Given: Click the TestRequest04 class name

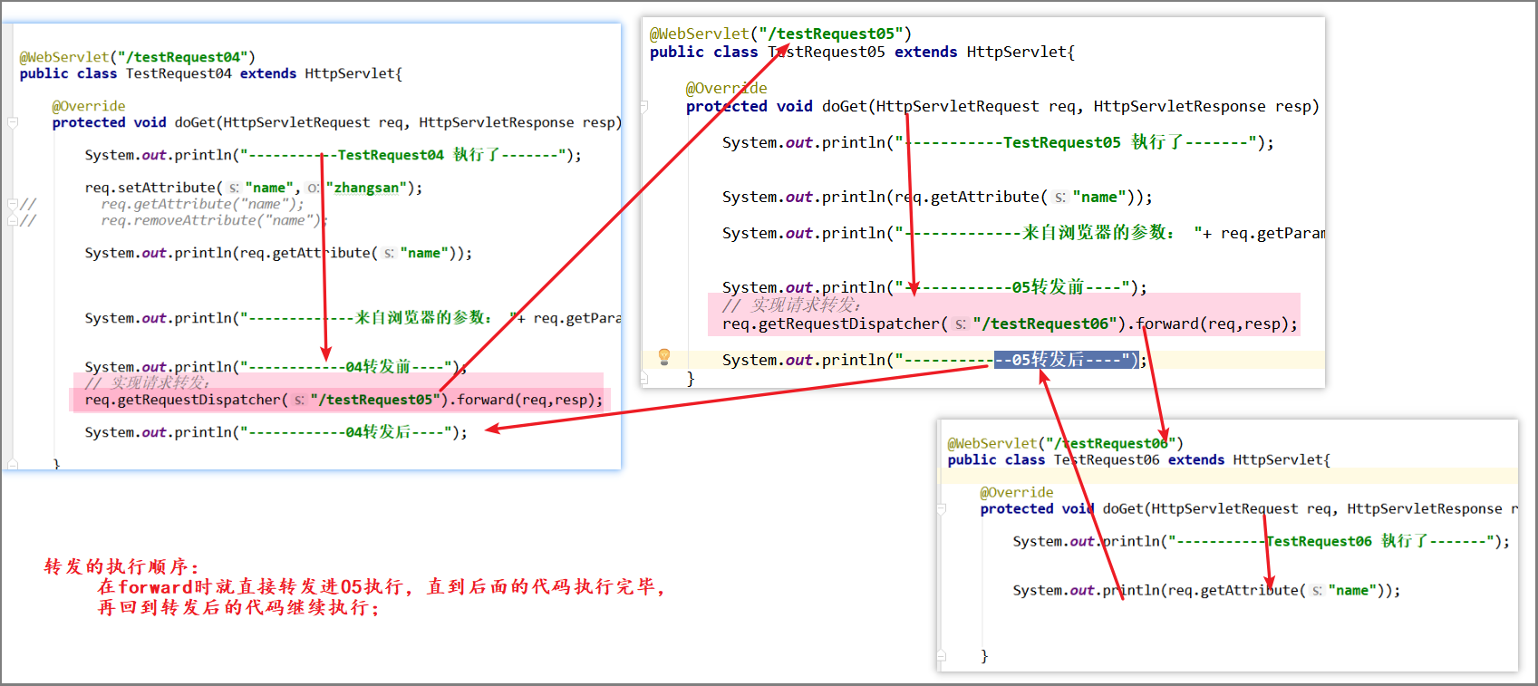Looking at the screenshot, I should [x=179, y=73].
